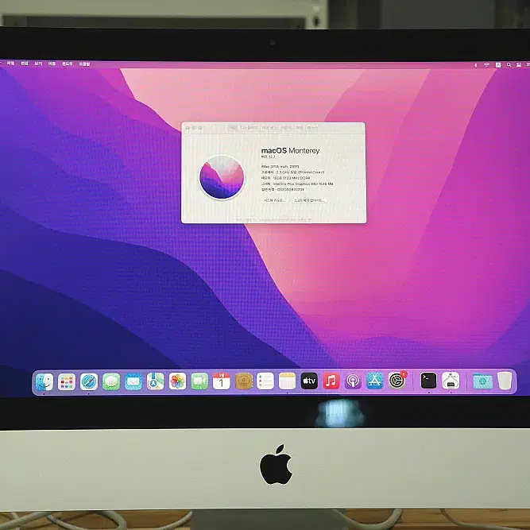The width and height of the screenshot is (530, 530).
Task: Launch Notes from the Dock
Action: coord(288,381)
